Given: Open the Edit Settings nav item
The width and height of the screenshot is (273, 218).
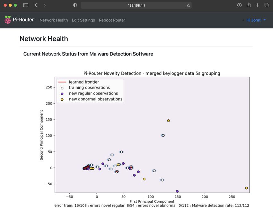Looking at the screenshot, I should point(84,20).
